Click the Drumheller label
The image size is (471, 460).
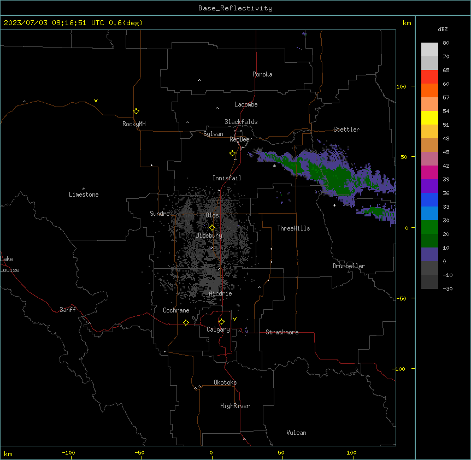(349, 266)
